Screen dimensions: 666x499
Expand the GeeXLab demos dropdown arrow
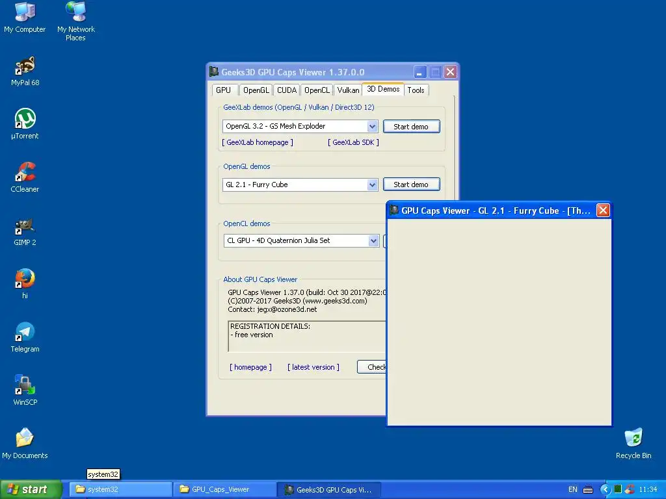372,127
